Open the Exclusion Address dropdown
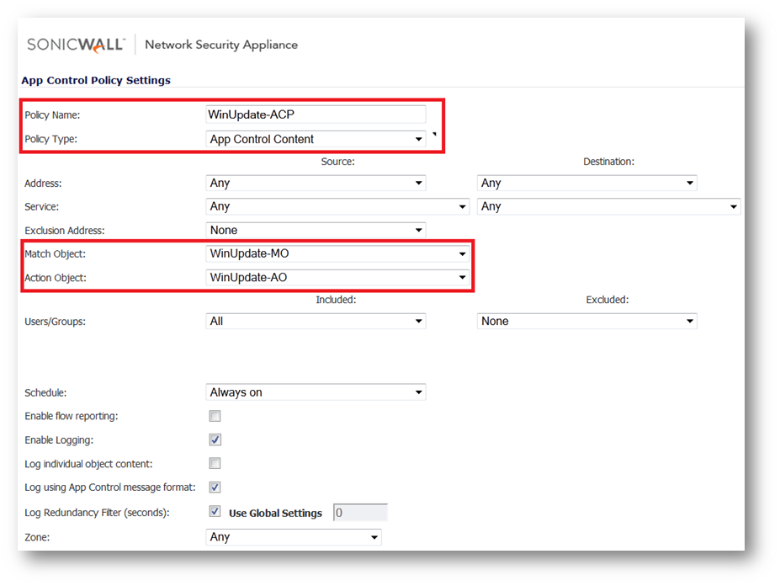This screenshot has width=780, height=586. point(316,230)
